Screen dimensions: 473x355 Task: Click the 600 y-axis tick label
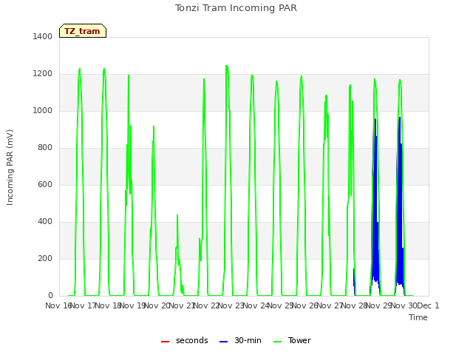pos(45,184)
